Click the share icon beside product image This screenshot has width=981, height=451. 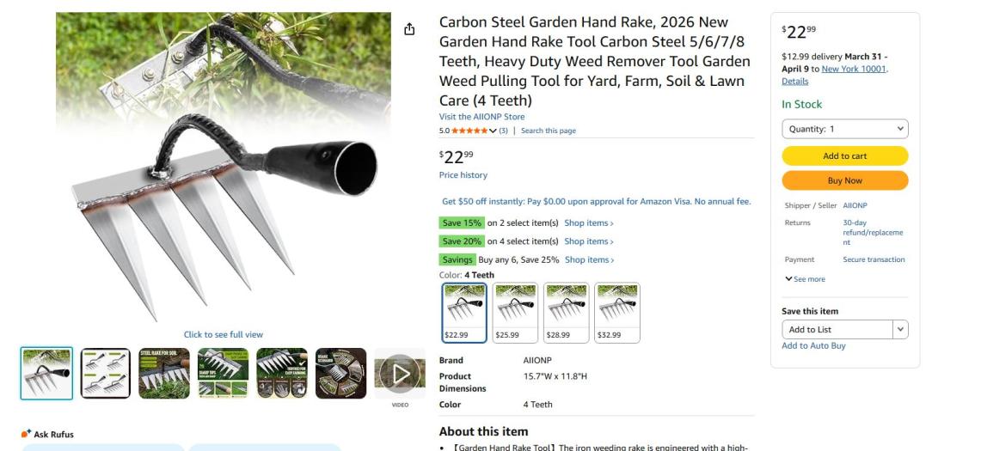[410, 30]
